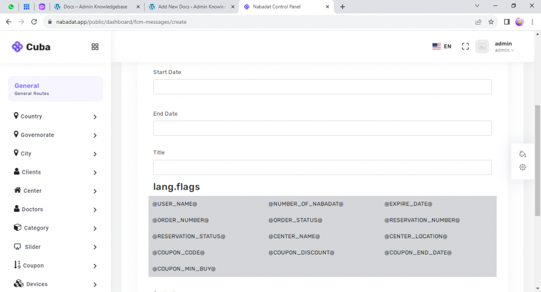
Task: Open the EN language selector
Action: [442, 46]
